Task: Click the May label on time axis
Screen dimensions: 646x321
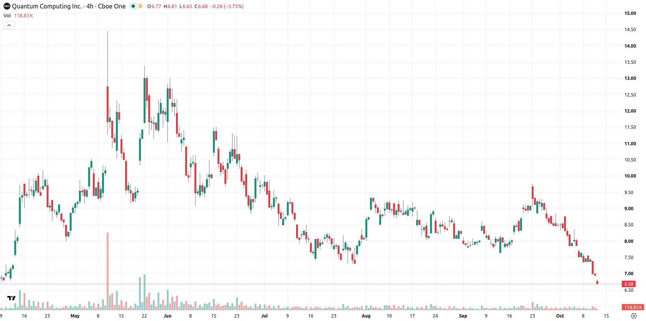Action: (75, 316)
